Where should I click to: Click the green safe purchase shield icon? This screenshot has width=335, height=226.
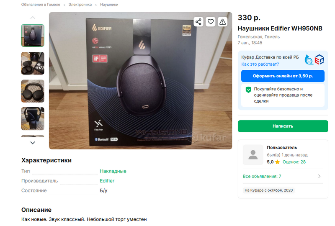248,90
